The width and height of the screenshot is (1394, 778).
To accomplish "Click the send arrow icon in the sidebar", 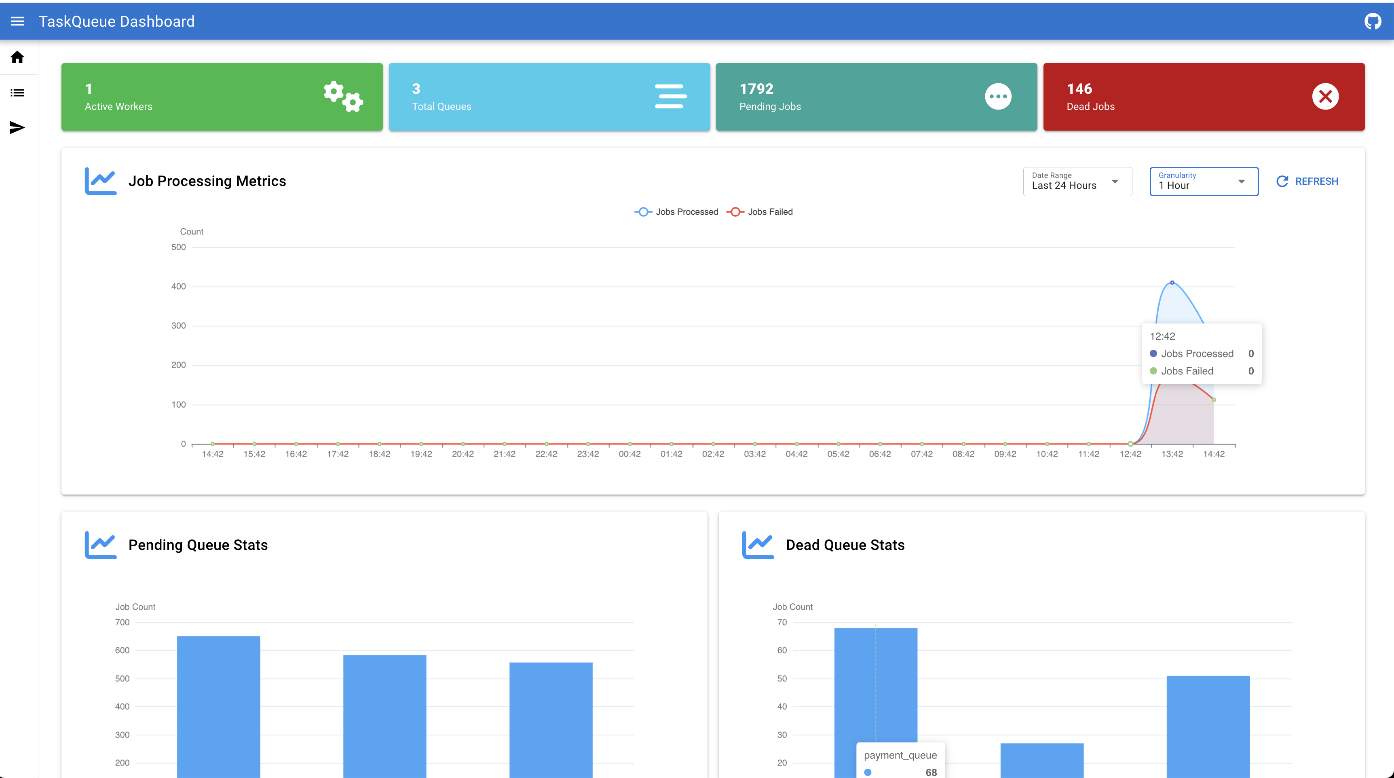I will [17, 128].
